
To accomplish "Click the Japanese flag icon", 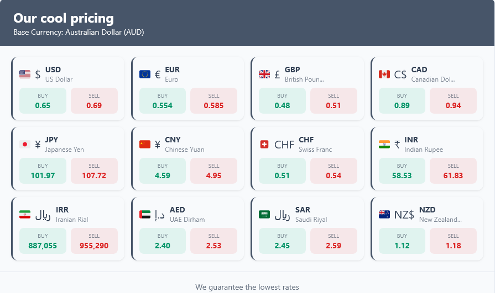I will click(x=25, y=145).
